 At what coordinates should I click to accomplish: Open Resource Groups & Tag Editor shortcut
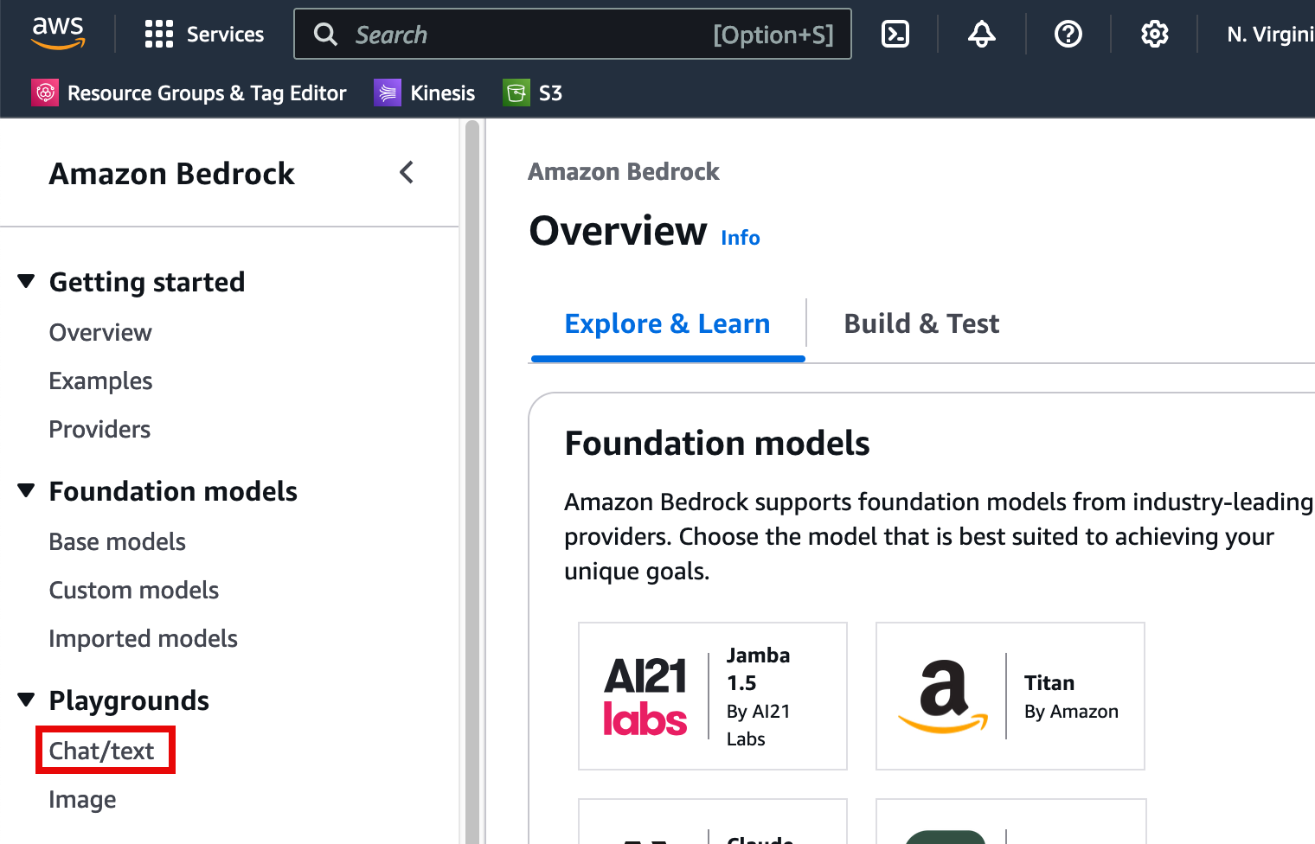[189, 93]
